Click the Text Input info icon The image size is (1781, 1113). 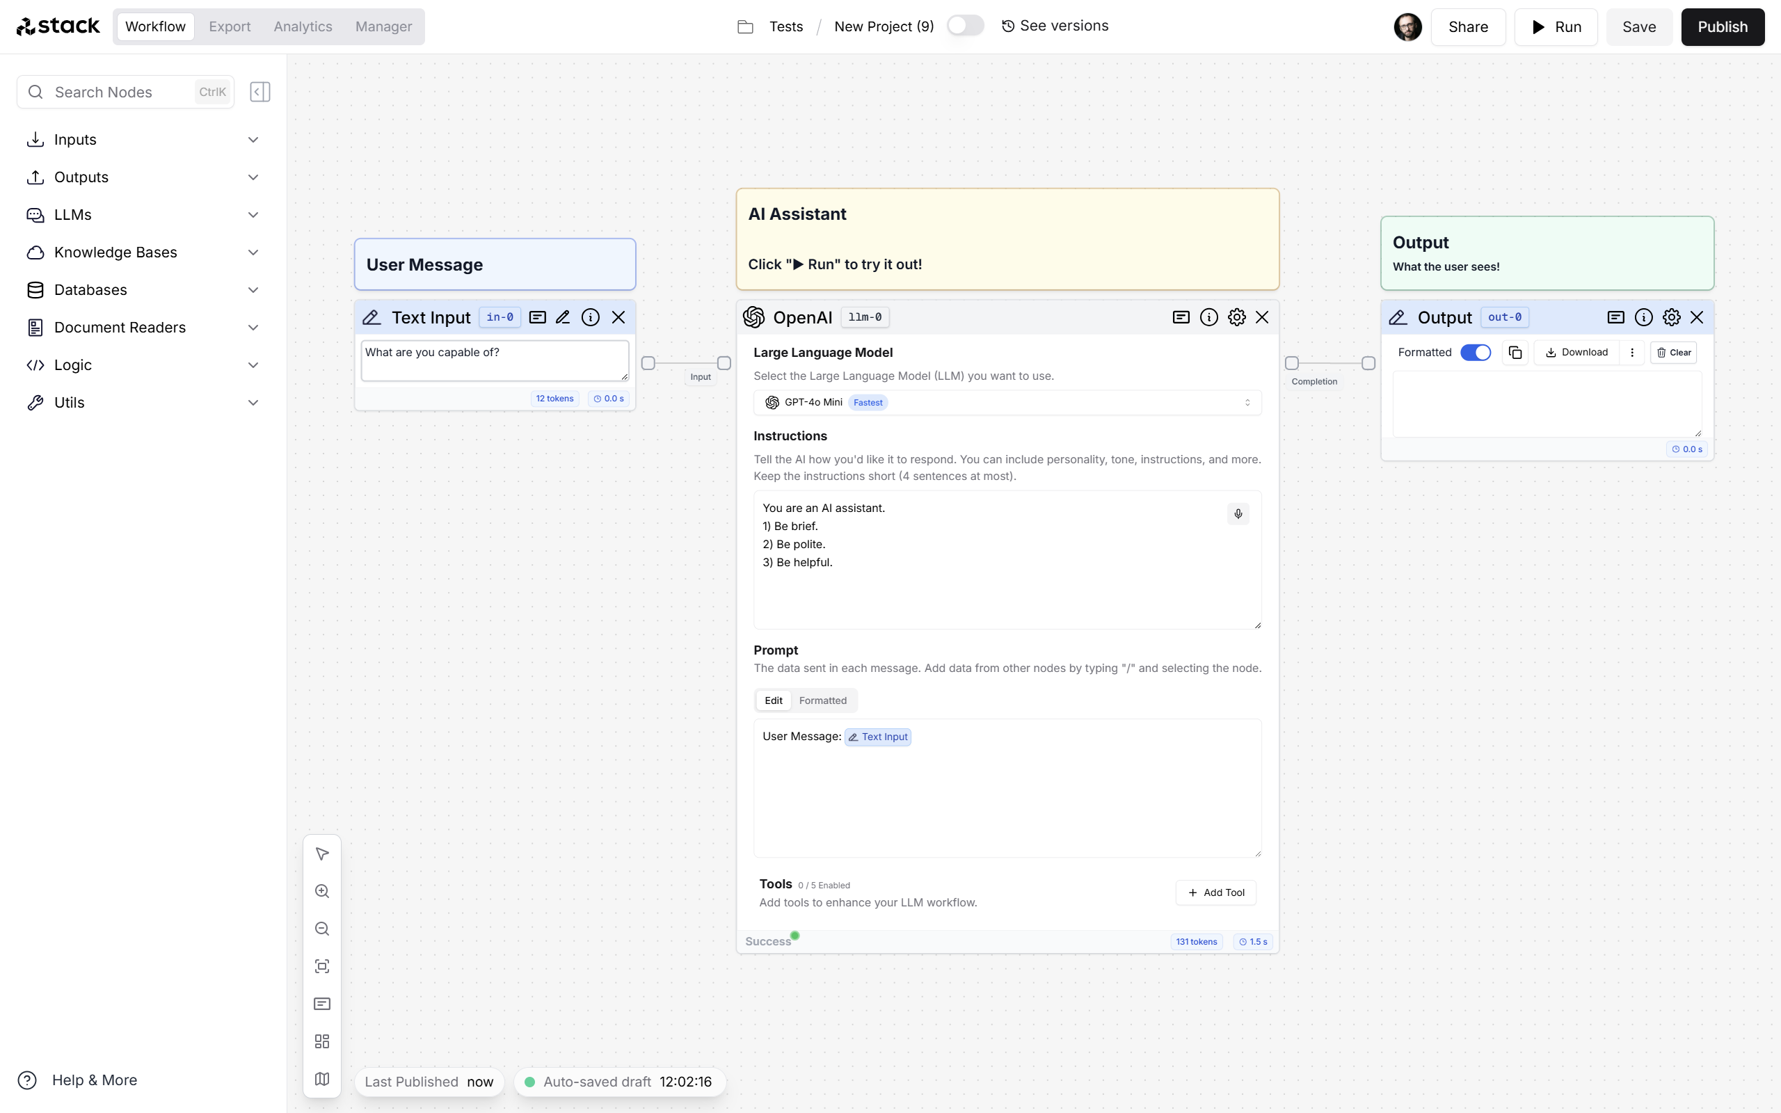coord(591,317)
